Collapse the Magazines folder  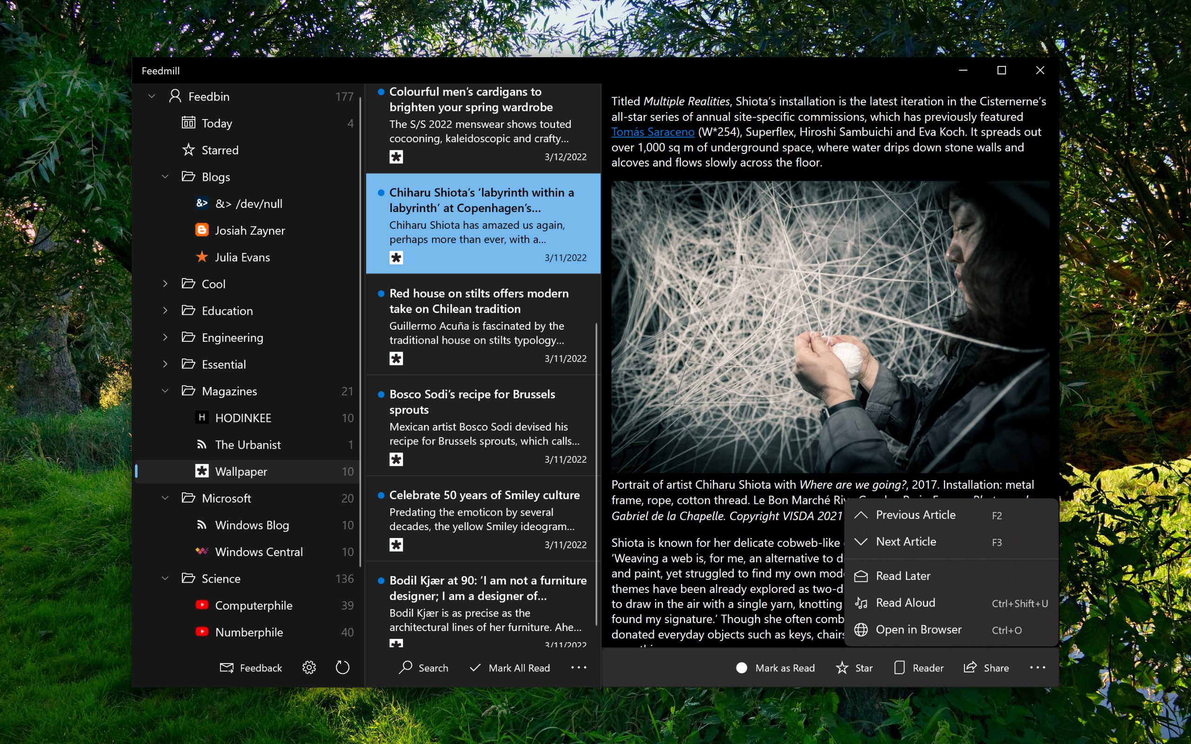click(x=165, y=391)
